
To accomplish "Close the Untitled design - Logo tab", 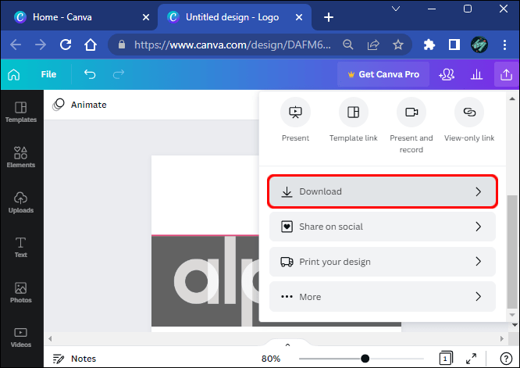I will (x=299, y=17).
